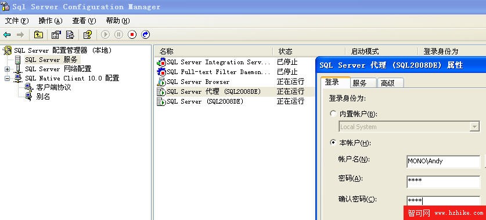This screenshot has width=486, height=220.
Task: Select the SQL Server 配置管理器 (本地) root
Action: pos(63,50)
